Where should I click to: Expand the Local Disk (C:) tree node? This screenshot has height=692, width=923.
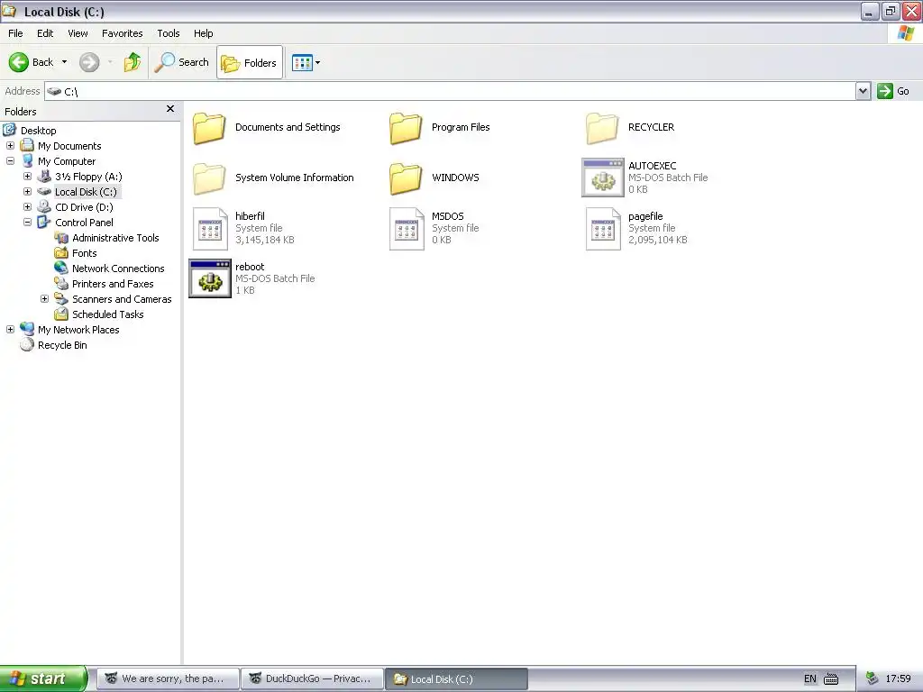(x=27, y=191)
